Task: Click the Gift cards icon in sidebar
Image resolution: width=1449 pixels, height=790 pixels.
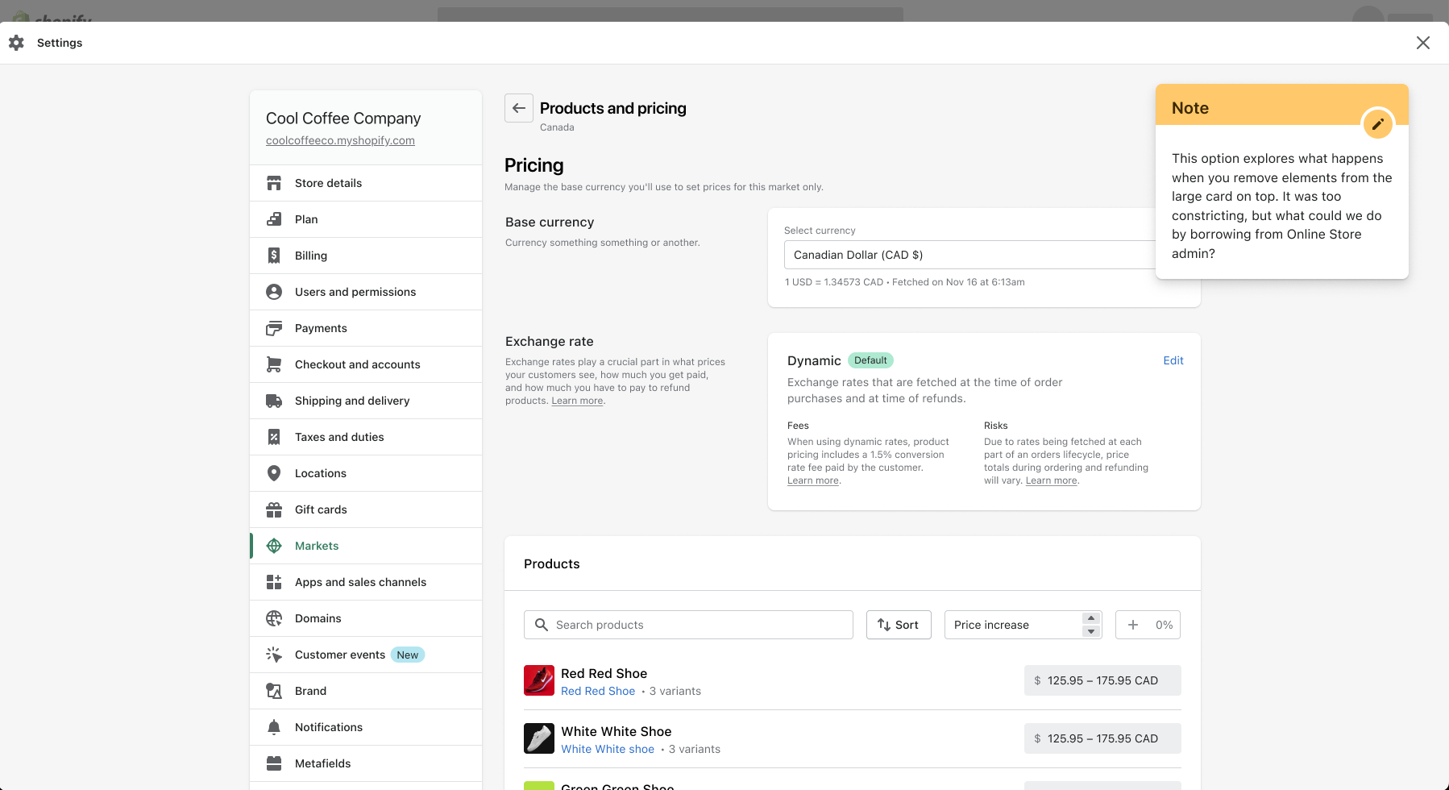Action: (274, 509)
